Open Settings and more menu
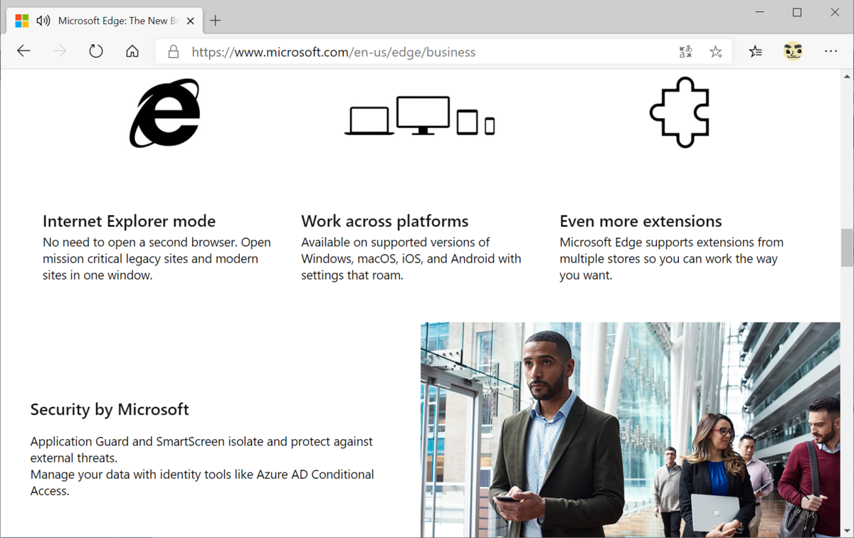Screen dimensions: 854x538 coord(831,51)
